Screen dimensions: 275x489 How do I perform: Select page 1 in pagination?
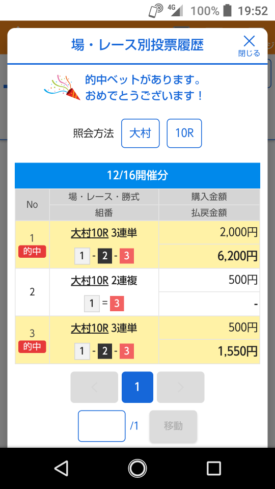coord(137,387)
